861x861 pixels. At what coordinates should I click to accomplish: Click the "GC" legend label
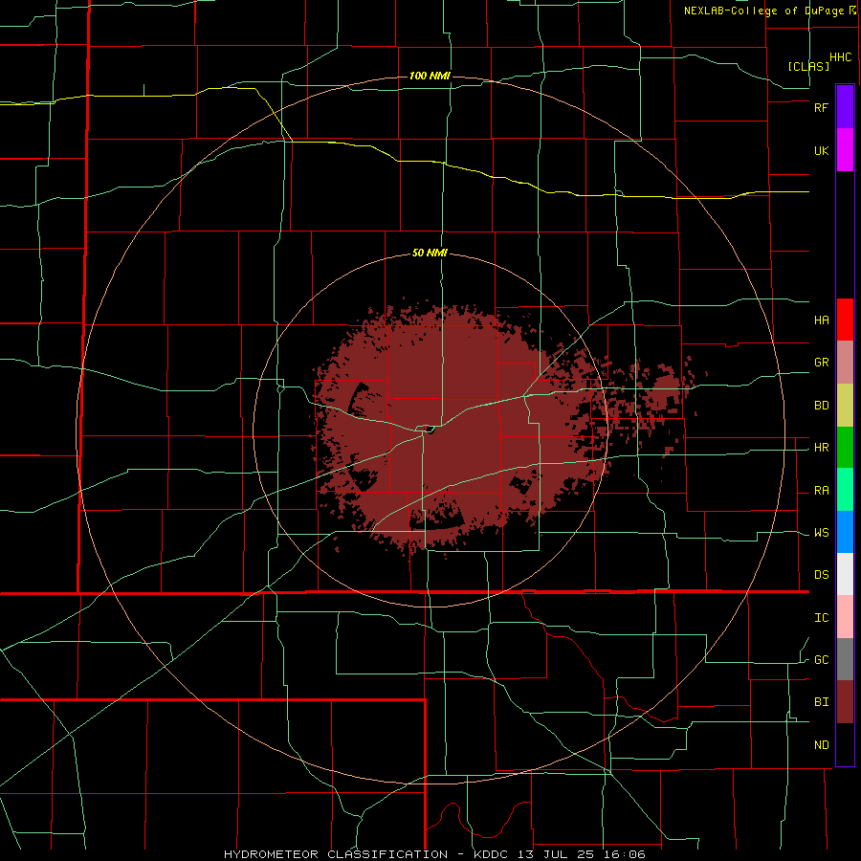821,660
